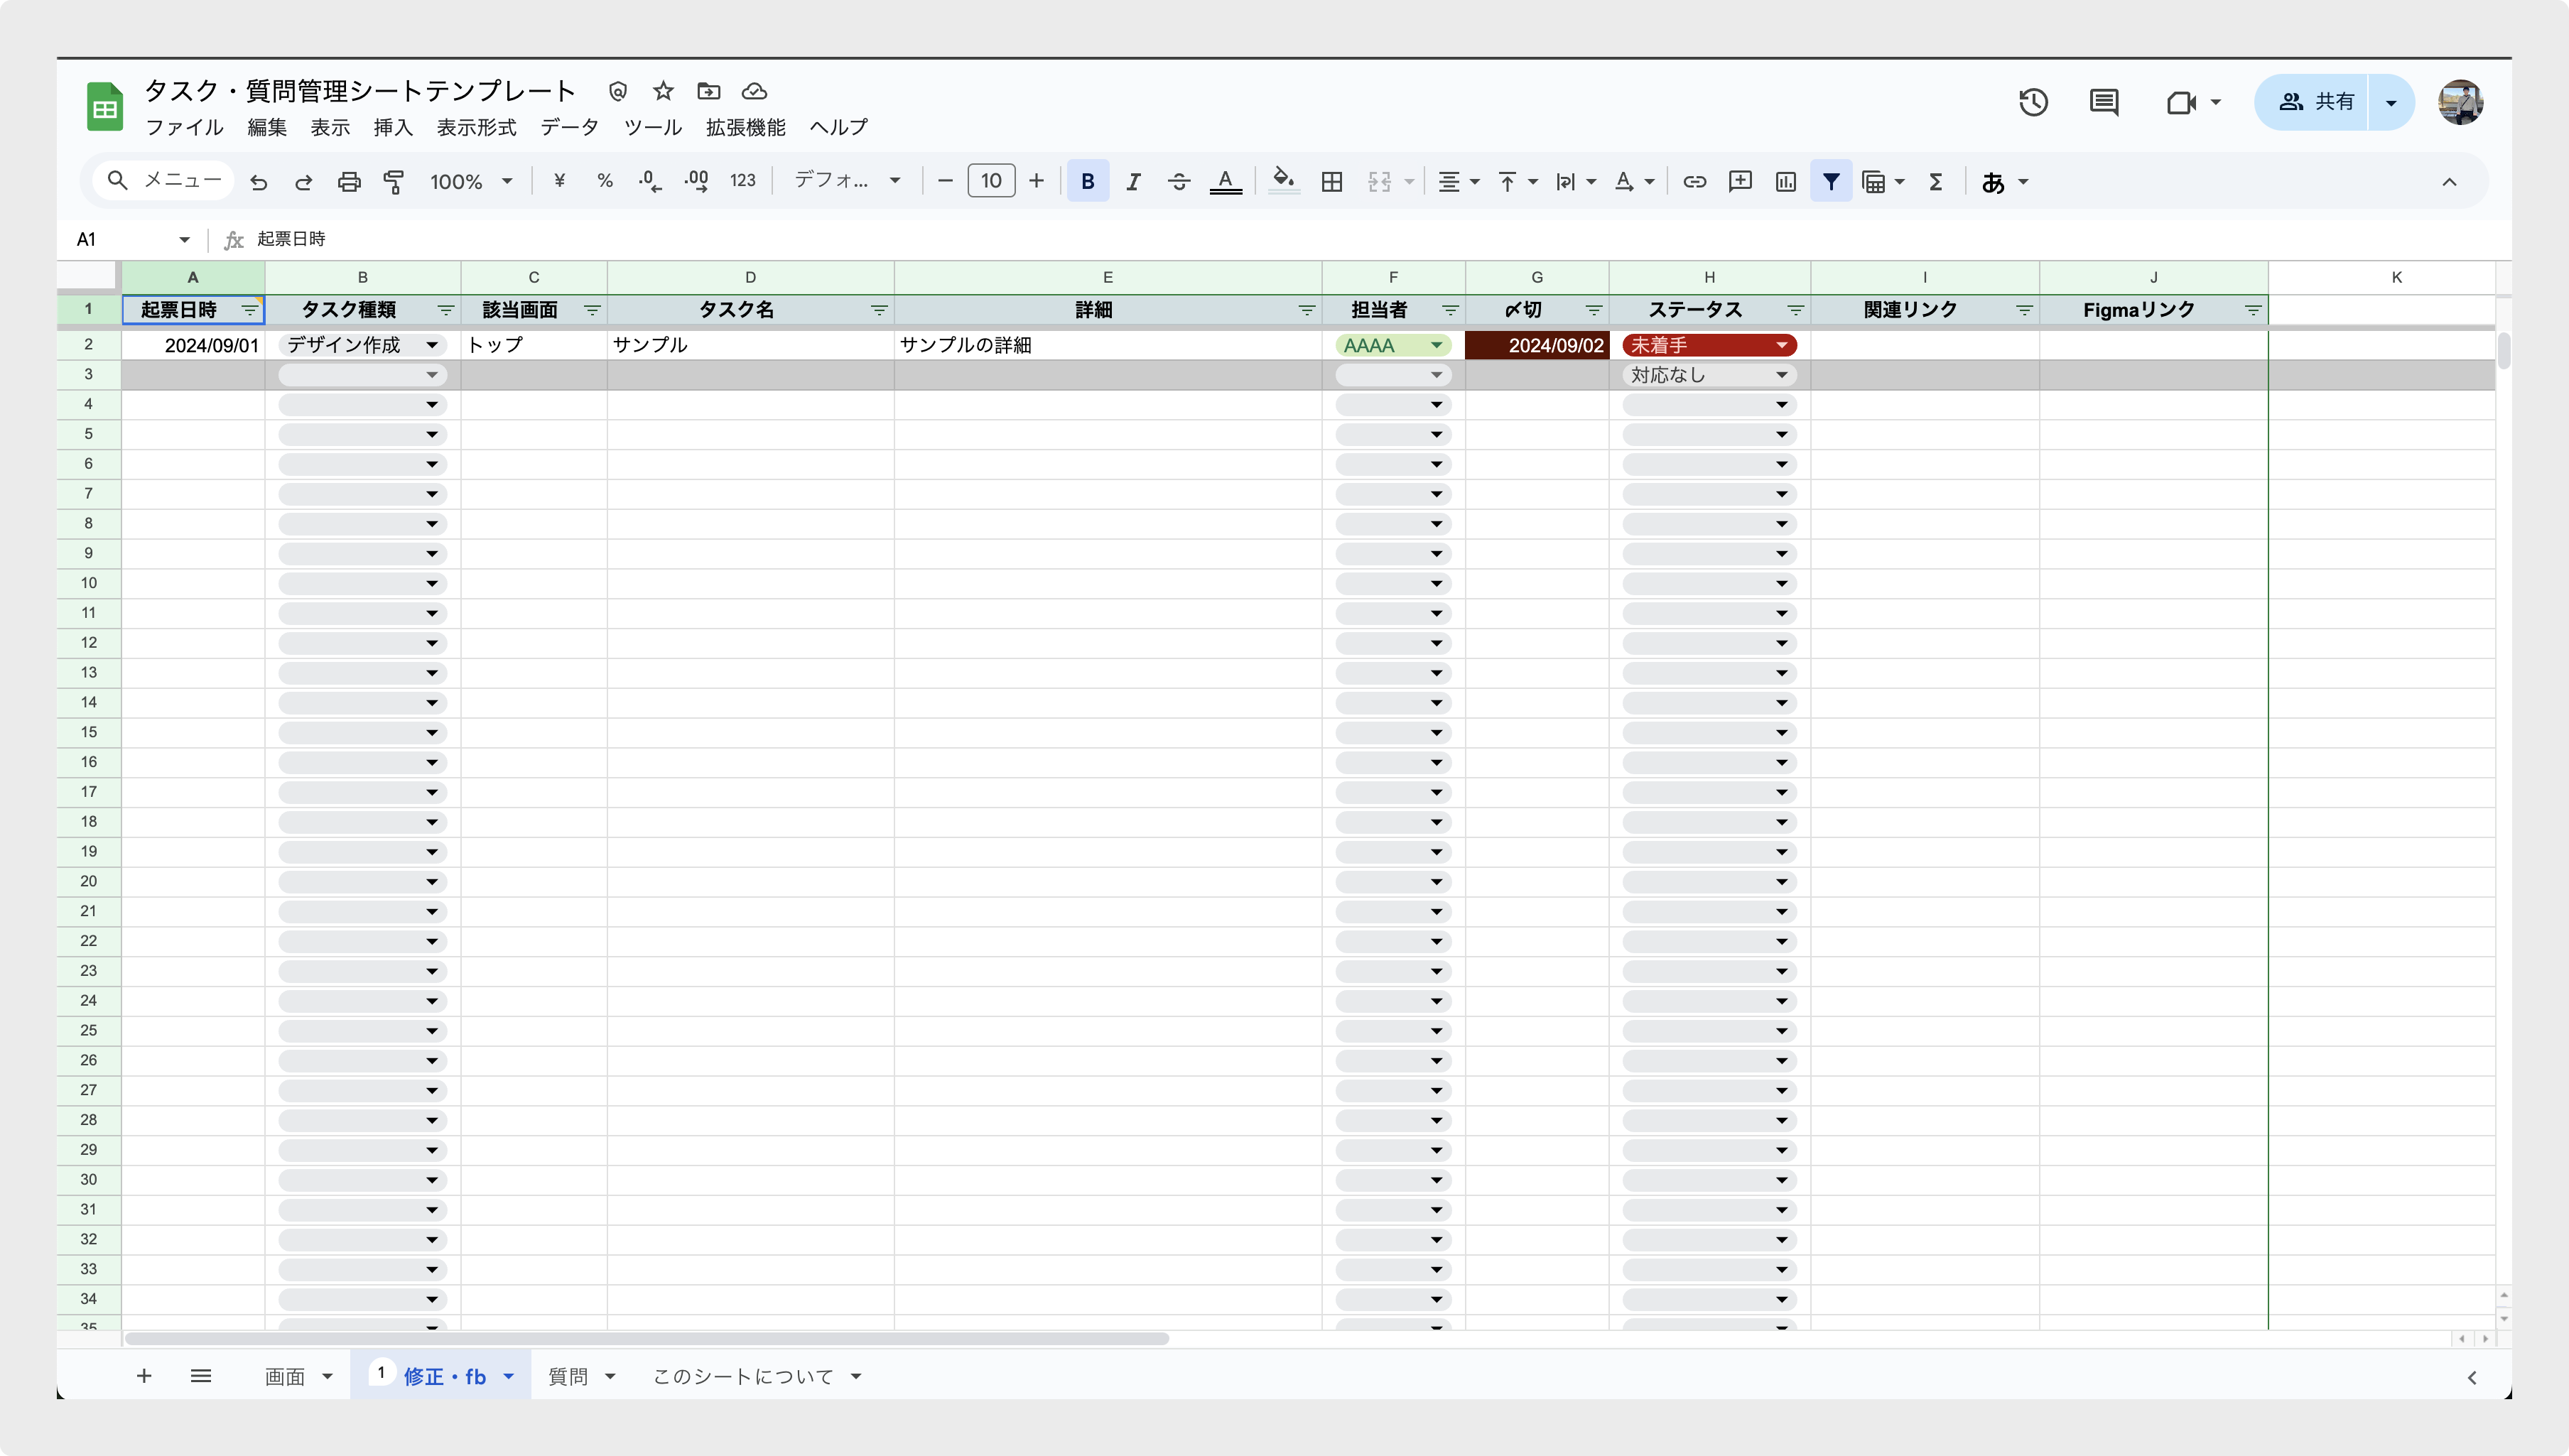Add a new sheet
The height and width of the screenshot is (1456, 2569).
pyautogui.click(x=144, y=1376)
